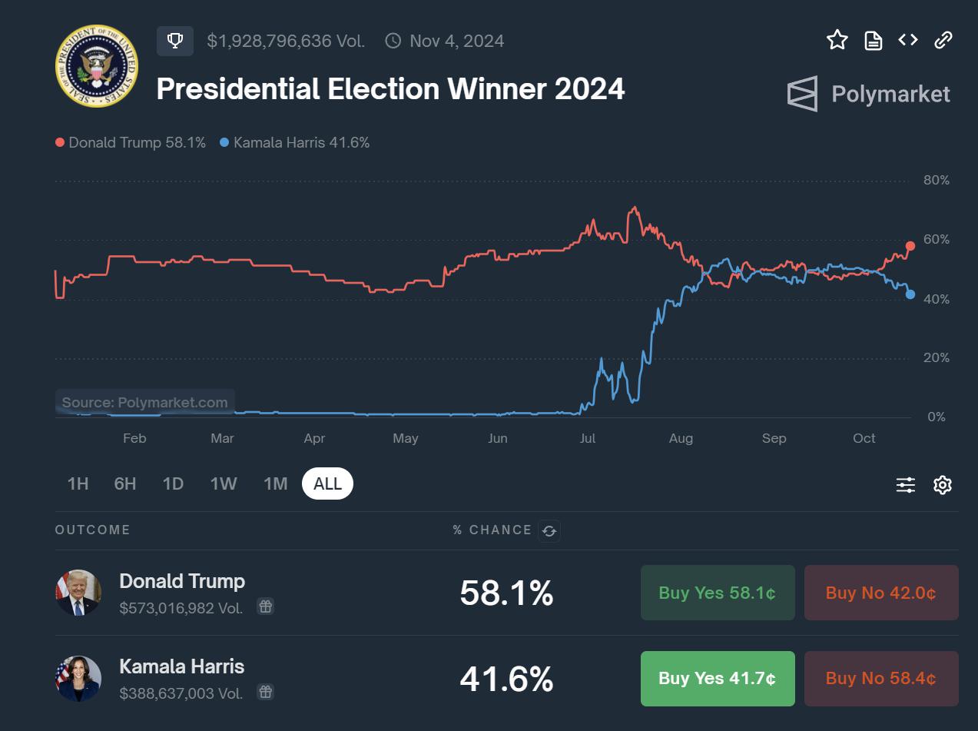The width and height of the screenshot is (978, 731).
Task: Switch chart to 1M range
Action: (x=275, y=483)
